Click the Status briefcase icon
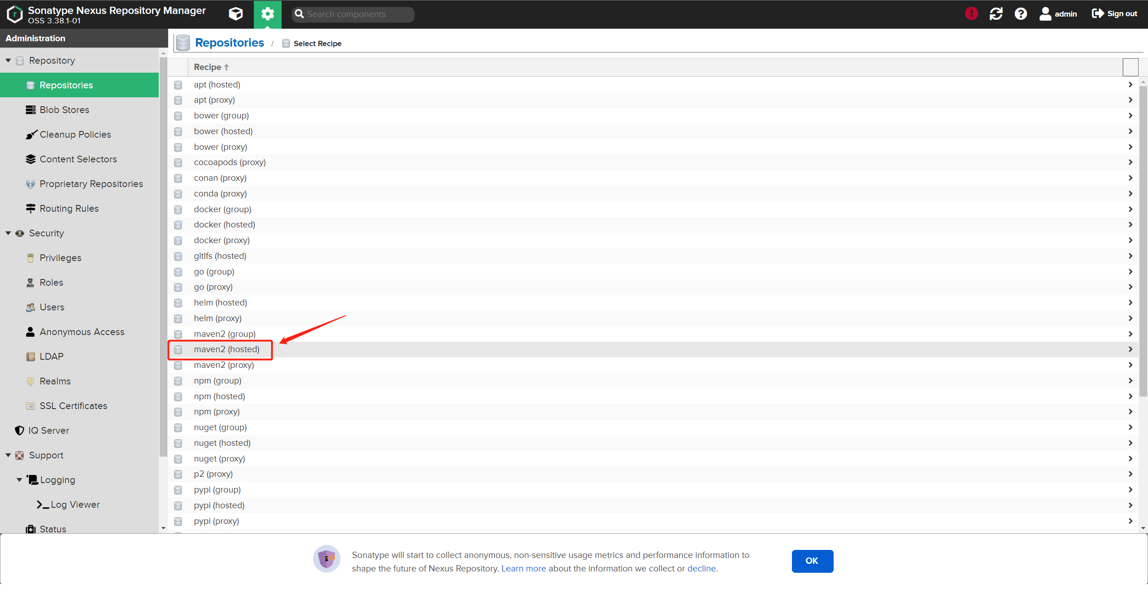This screenshot has width=1148, height=597. pos(30,529)
